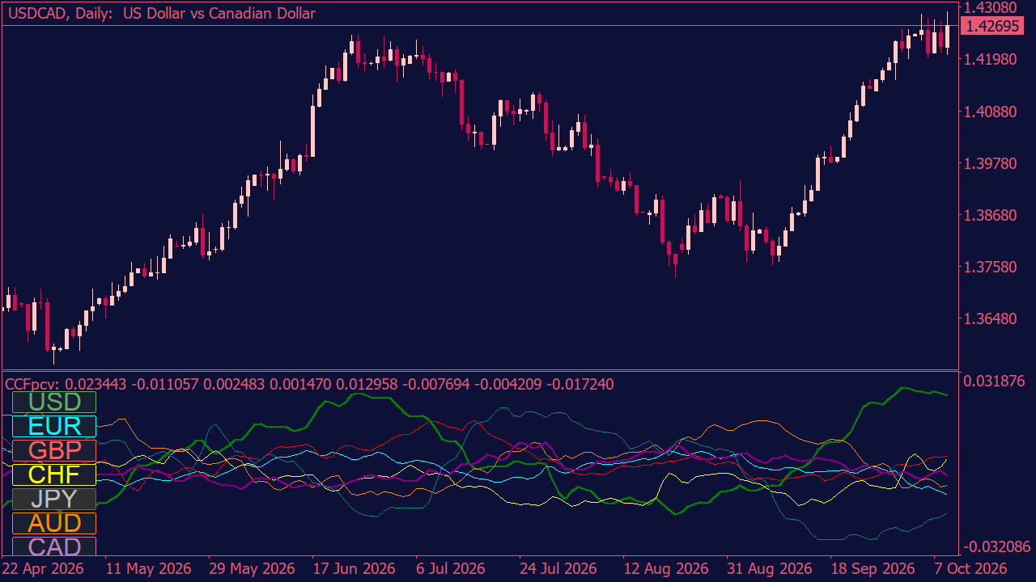This screenshot has height=582, width=1036.
Task: Click the date label 31 Aug 2026
Action: tap(769, 569)
